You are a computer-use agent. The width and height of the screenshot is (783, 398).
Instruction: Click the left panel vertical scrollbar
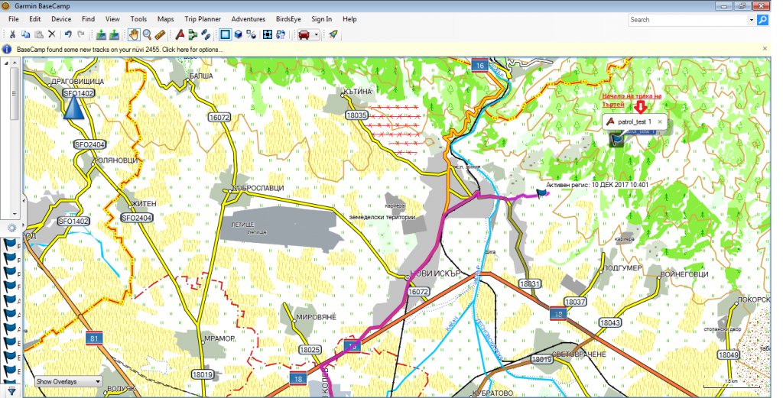14,99
